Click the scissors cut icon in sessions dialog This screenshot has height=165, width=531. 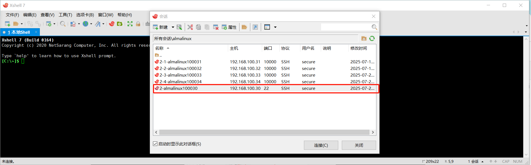[x=190, y=27]
